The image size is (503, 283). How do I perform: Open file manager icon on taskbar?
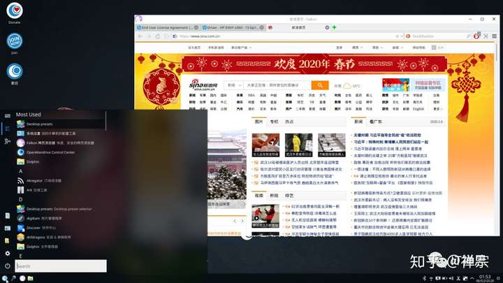31,279
